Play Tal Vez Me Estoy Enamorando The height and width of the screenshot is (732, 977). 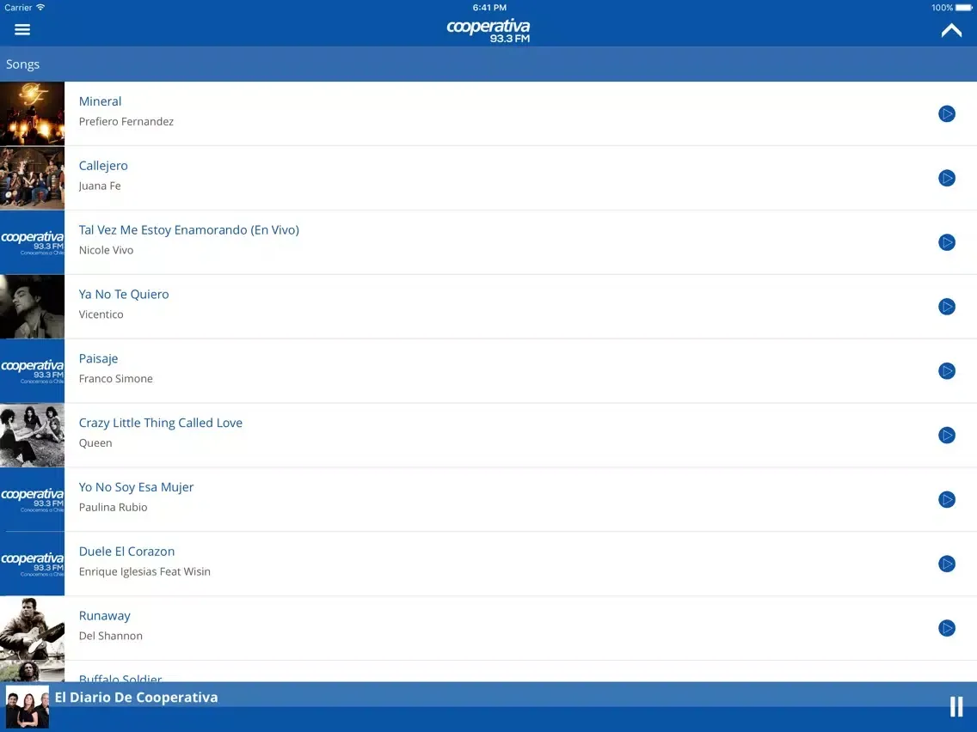946,242
